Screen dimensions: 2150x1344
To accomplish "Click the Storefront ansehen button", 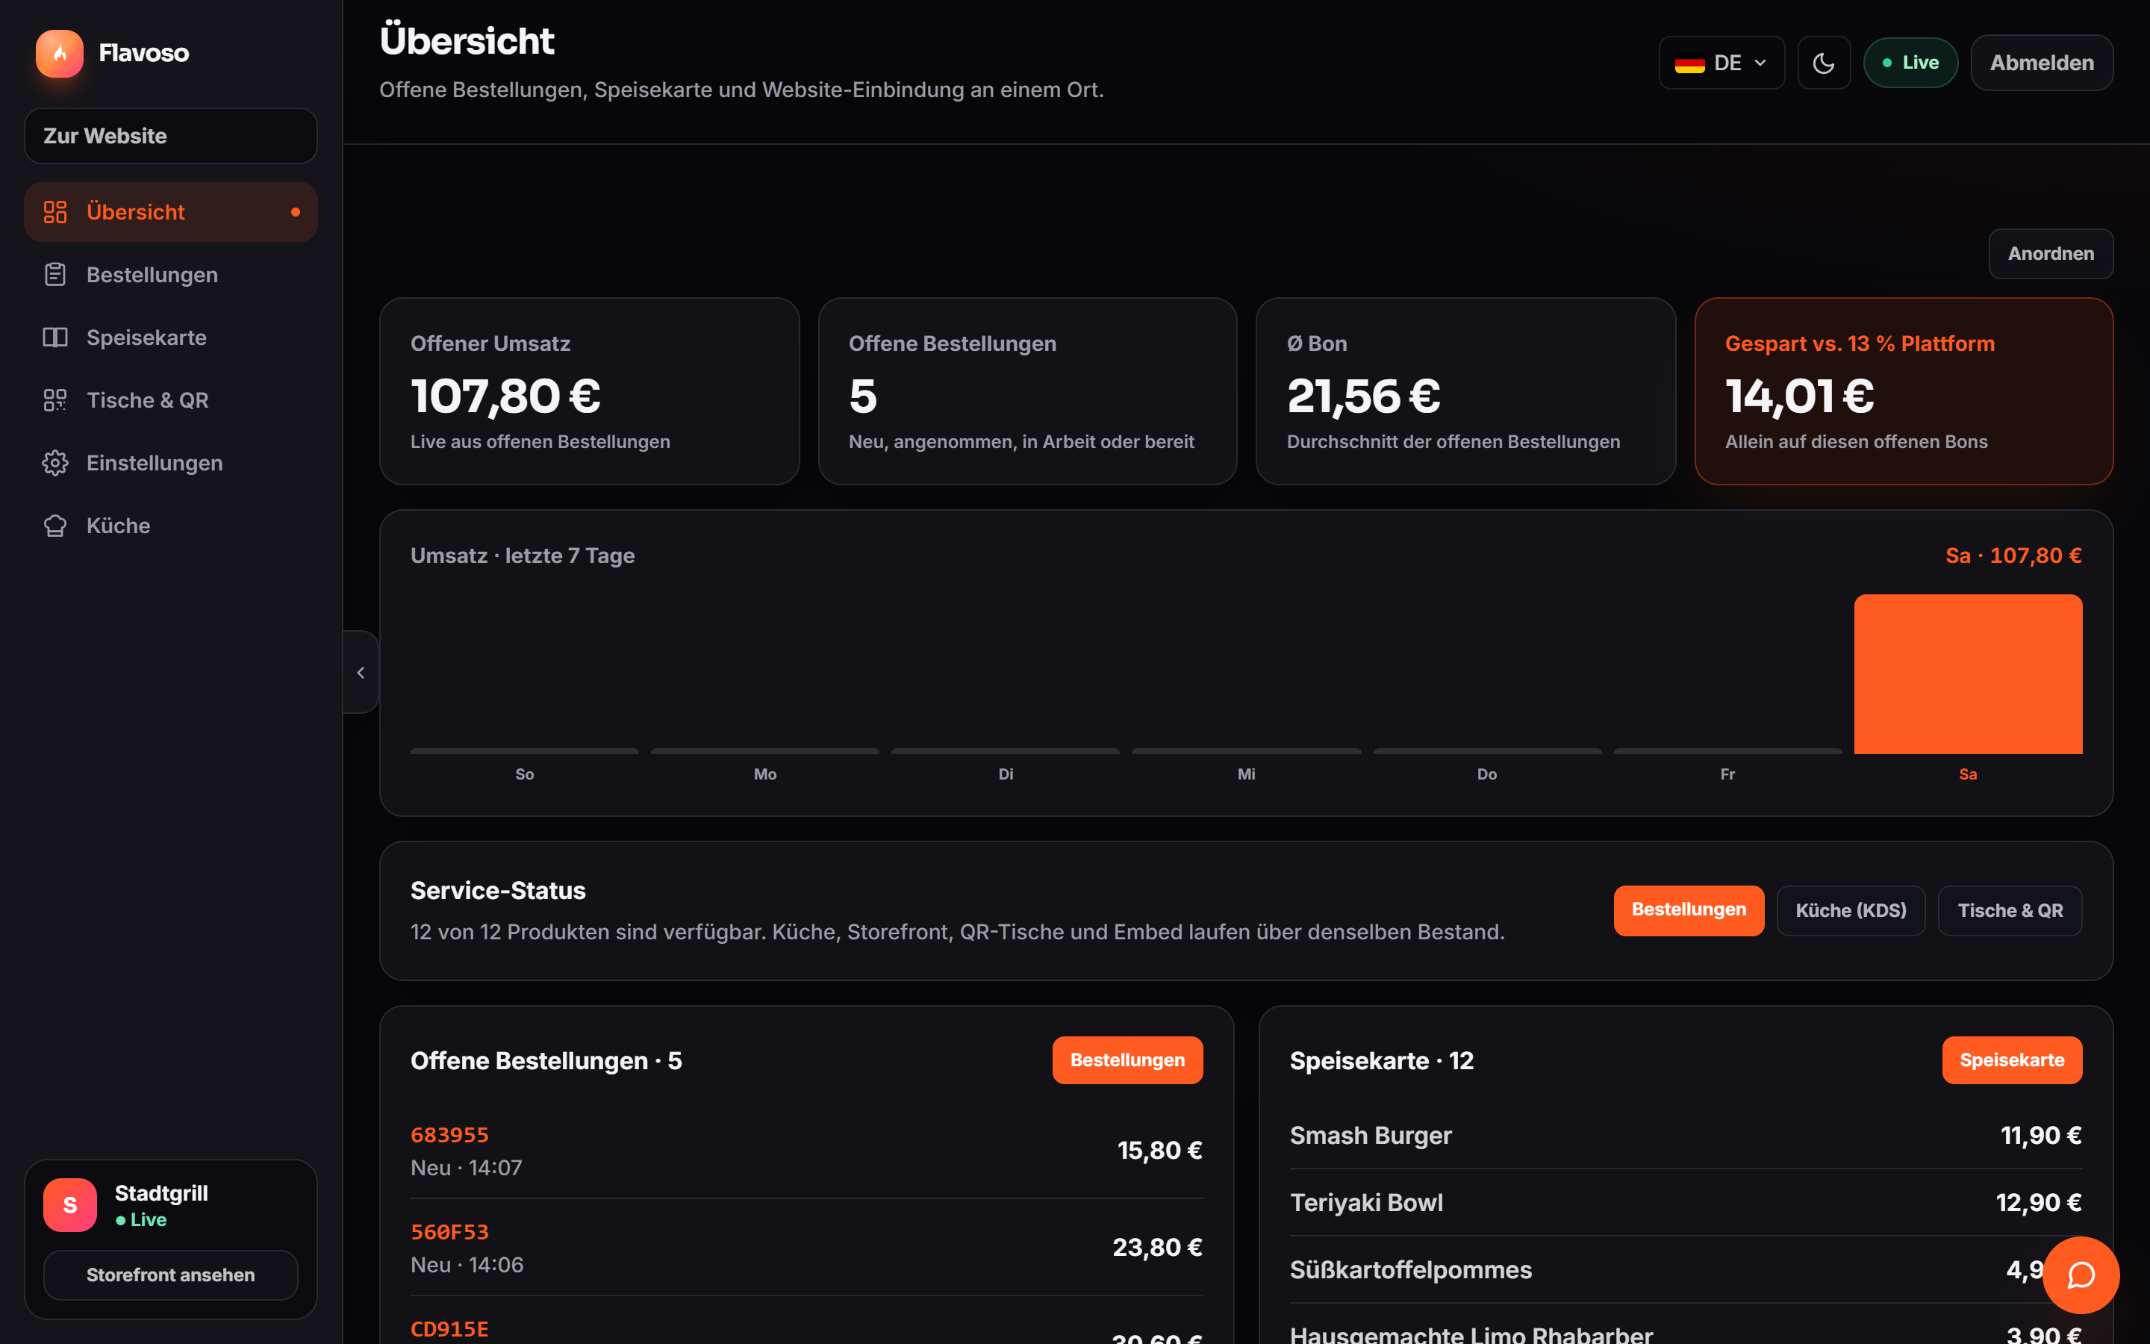I will pos(170,1275).
